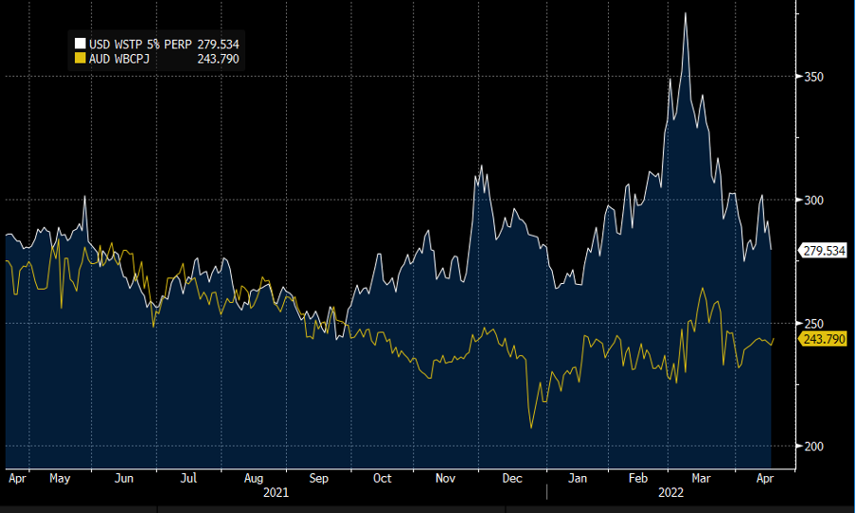Viewport: 856px width, 513px height.
Task: Click the 350 label on the price axis
Action: pos(814,78)
